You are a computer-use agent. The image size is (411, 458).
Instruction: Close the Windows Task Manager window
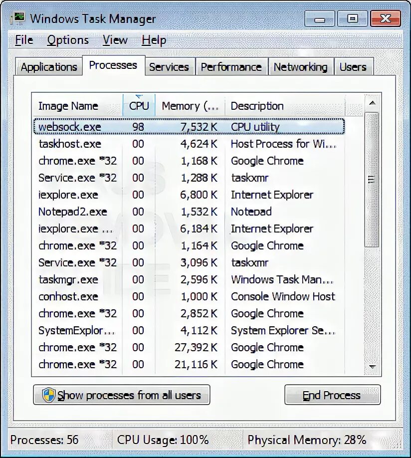click(x=386, y=18)
